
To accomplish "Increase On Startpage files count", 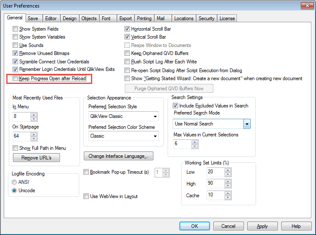I will (34, 134).
